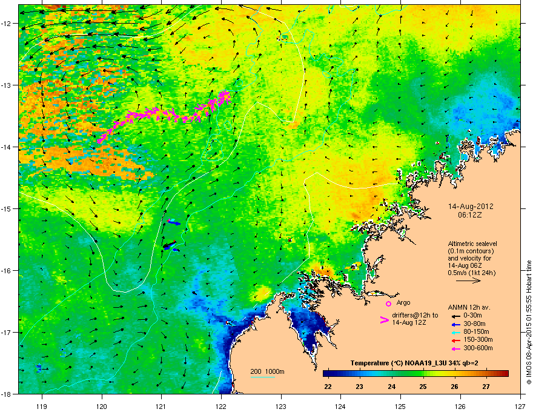This screenshot has width=533, height=412.
Task: Click the 'Altimetric sealevel' legend text
Action: pos(472,244)
